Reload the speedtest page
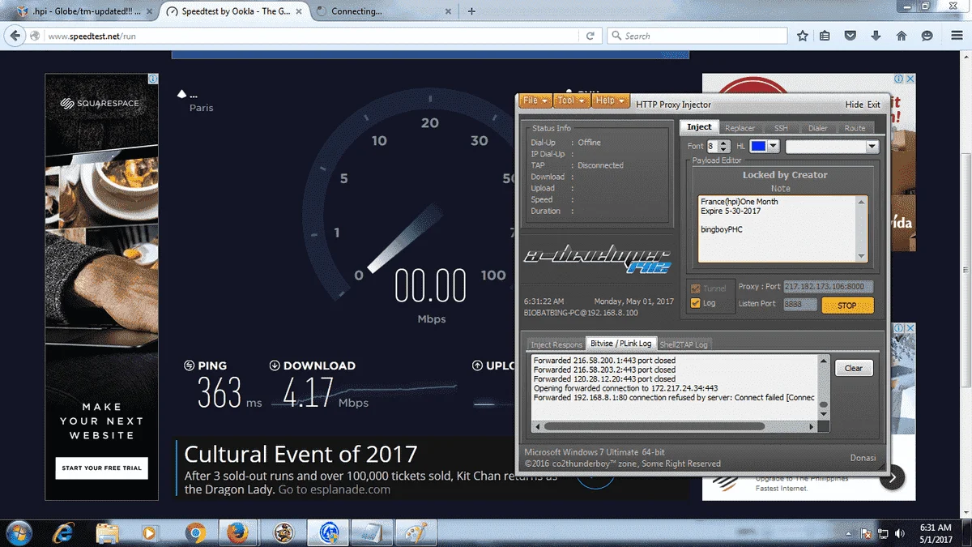Image resolution: width=972 pixels, height=547 pixels. point(590,36)
